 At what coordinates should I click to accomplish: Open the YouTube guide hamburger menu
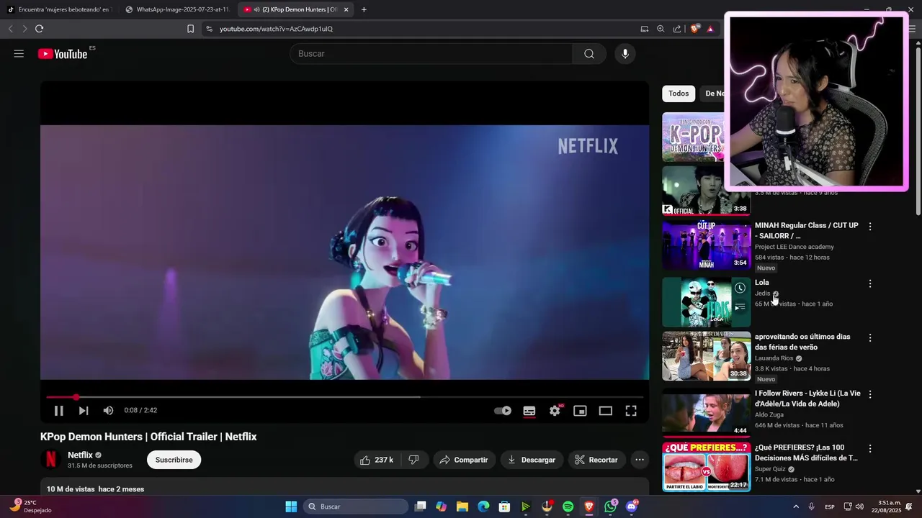point(19,54)
